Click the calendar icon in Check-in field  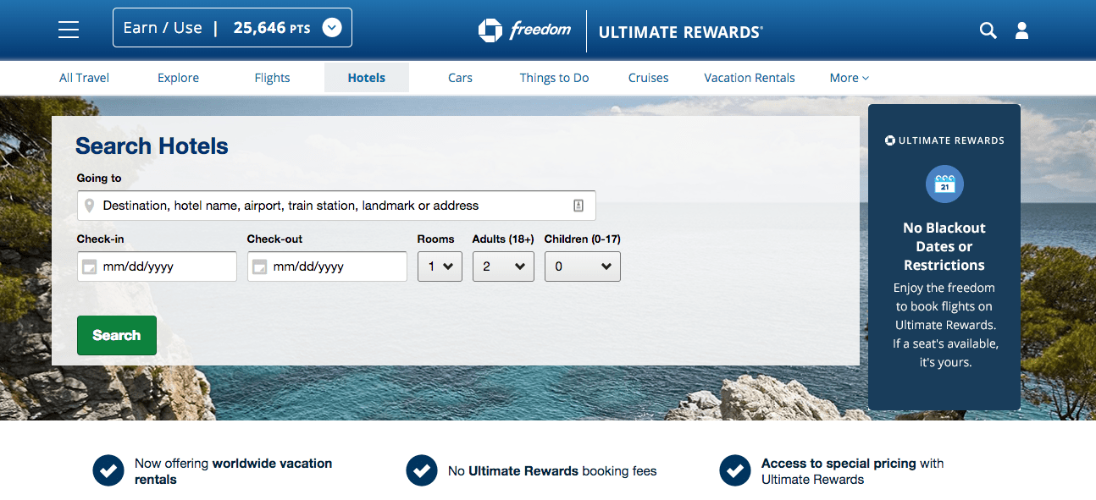pyautogui.click(x=90, y=266)
